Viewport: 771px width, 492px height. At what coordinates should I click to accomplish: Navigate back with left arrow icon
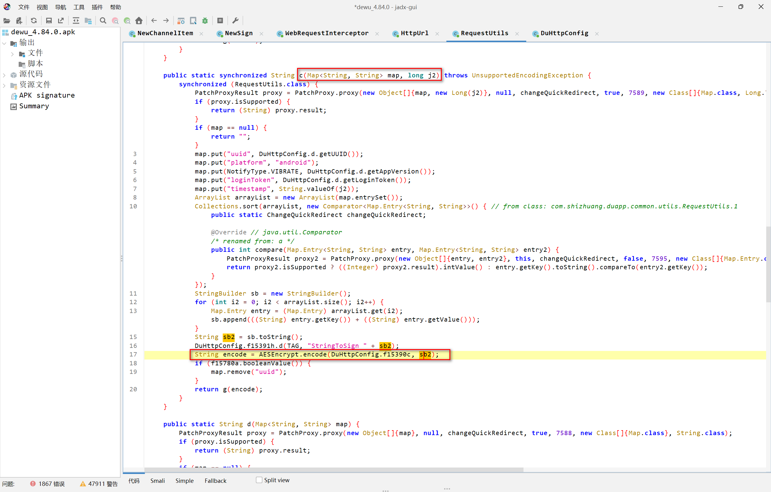pos(154,21)
